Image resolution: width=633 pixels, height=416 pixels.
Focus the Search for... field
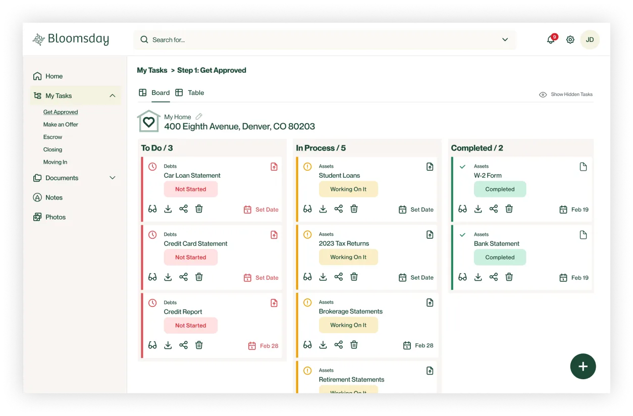pos(325,39)
